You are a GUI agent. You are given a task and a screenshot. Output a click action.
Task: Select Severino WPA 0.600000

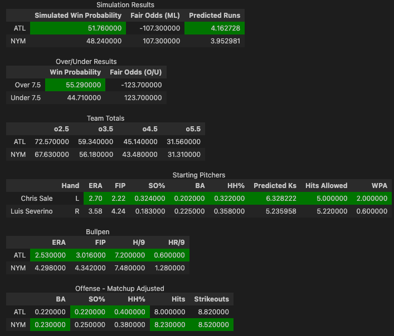[x=372, y=211]
